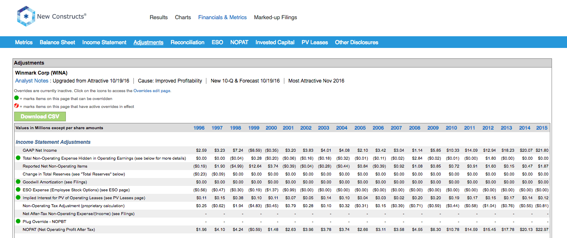Click the Income Statement Adjustments section heading
Viewport: 567px width, 238px height.
(x=53, y=142)
